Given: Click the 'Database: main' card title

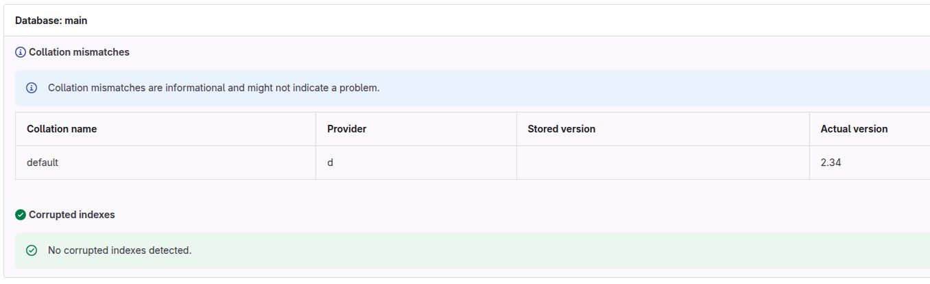Looking at the screenshot, I should [x=51, y=21].
